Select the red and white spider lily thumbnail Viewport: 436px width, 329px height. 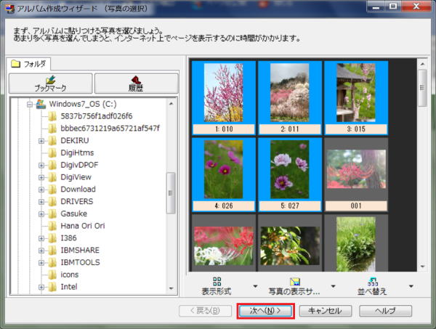pos(224,246)
